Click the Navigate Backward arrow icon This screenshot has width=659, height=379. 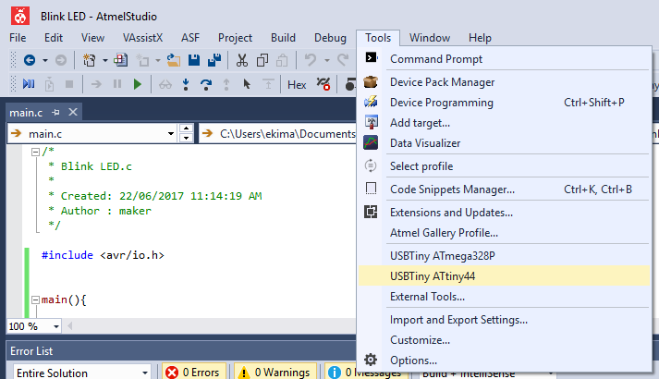(29, 60)
